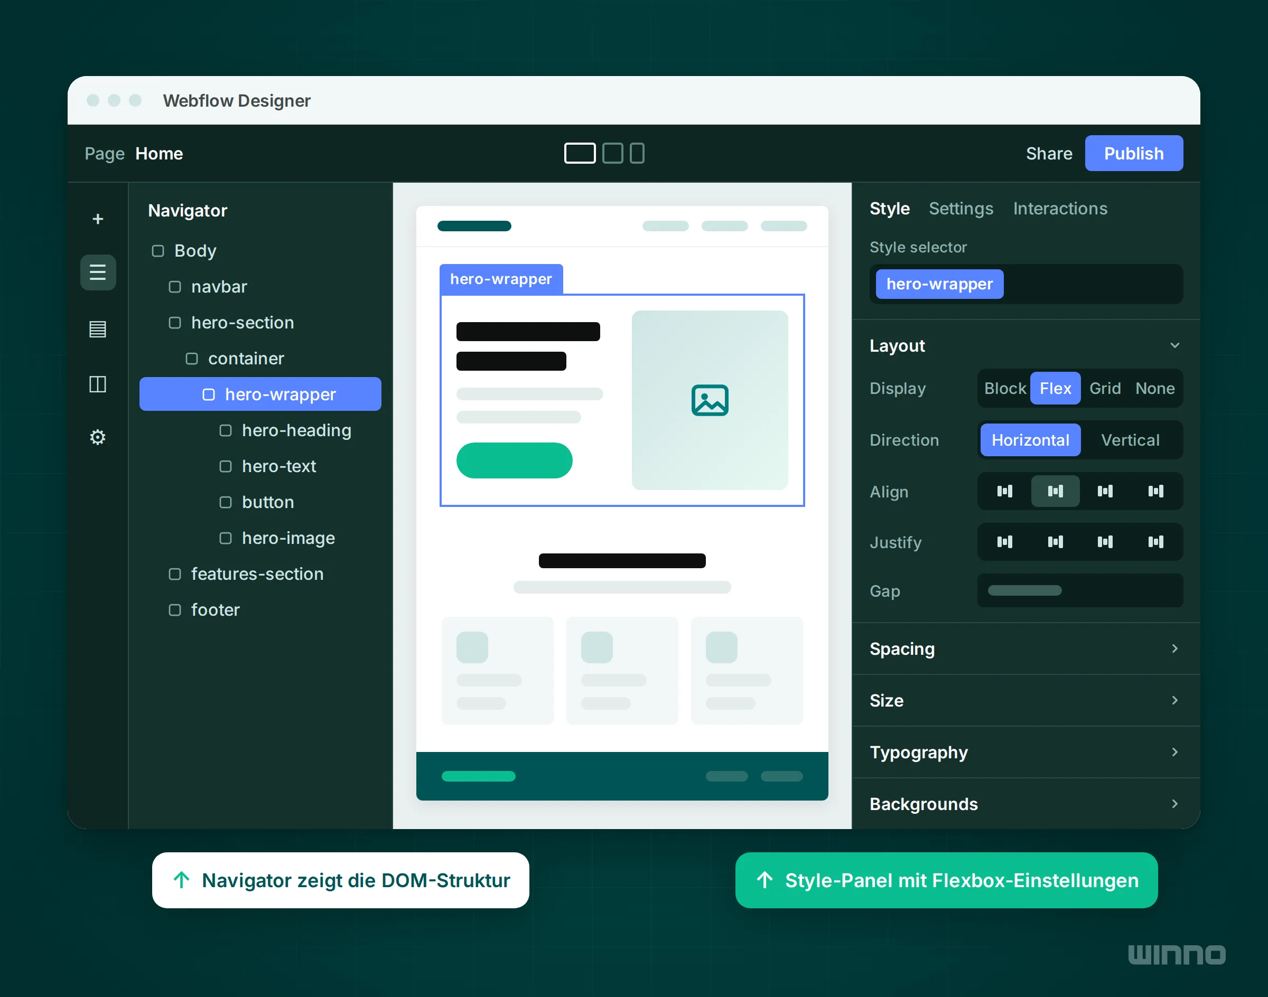Viewport: 1268px width, 997px height.
Task: Click the hero-wrapper label on canvas
Action: point(501,279)
